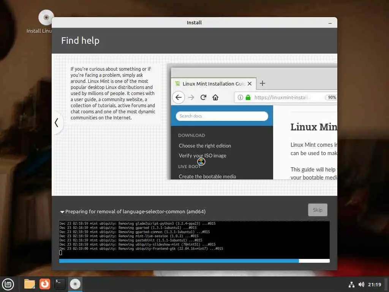Click the browser forward arrow in slideshow
This screenshot has height=292, width=389.
(x=191, y=97)
